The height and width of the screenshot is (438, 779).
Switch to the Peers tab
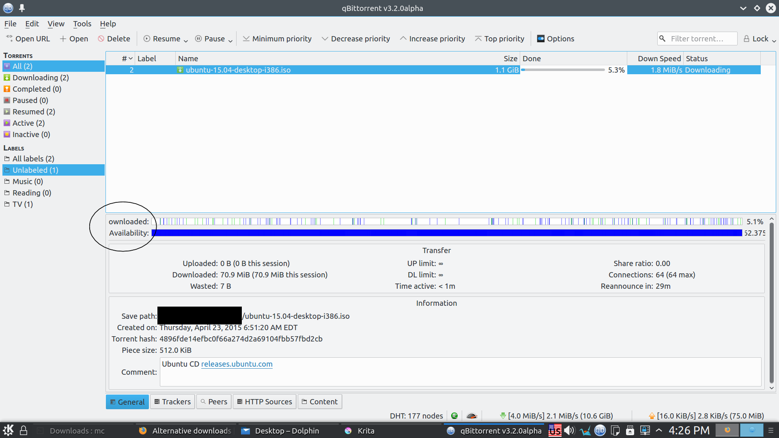(x=214, y=401)
